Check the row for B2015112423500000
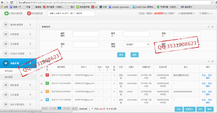 (x=41, y=75)
